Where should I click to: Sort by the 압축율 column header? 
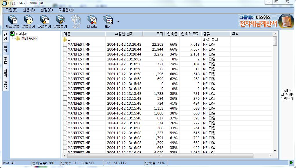pos(172,34)
